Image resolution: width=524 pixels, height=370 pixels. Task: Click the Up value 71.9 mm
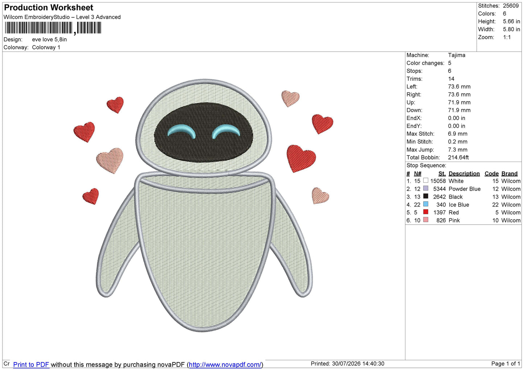(459, 102)
